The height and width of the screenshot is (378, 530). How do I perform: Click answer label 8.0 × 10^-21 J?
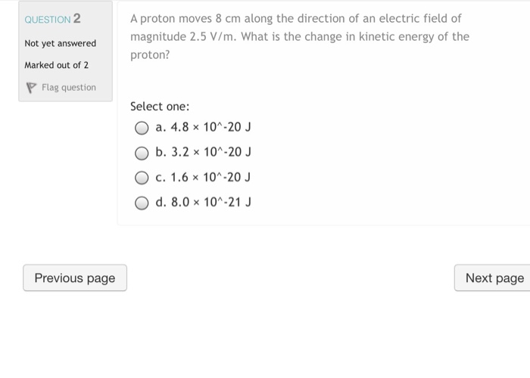pos(203,203)
